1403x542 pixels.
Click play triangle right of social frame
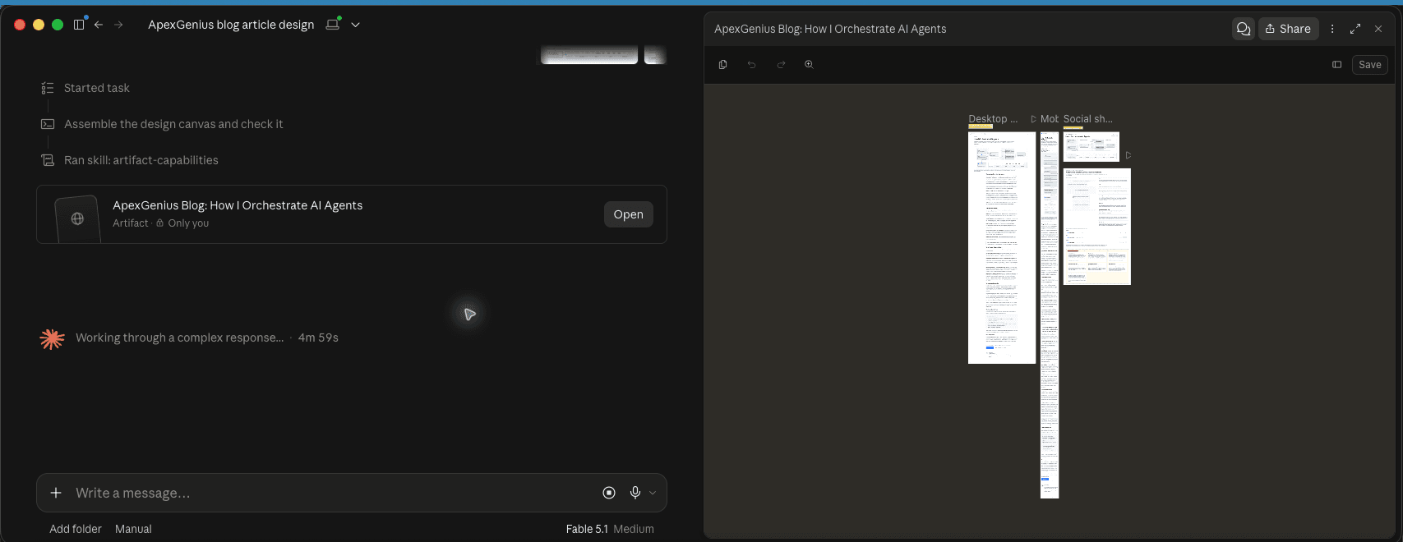(1128, 155)
